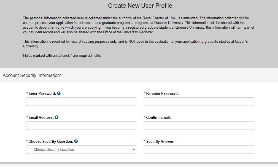
Task: Click the "Re-enter Password:" label text
Action: (x=162, y=94)
